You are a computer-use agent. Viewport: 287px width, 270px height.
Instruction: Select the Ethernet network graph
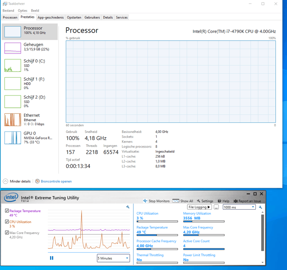tap(13, 120)
